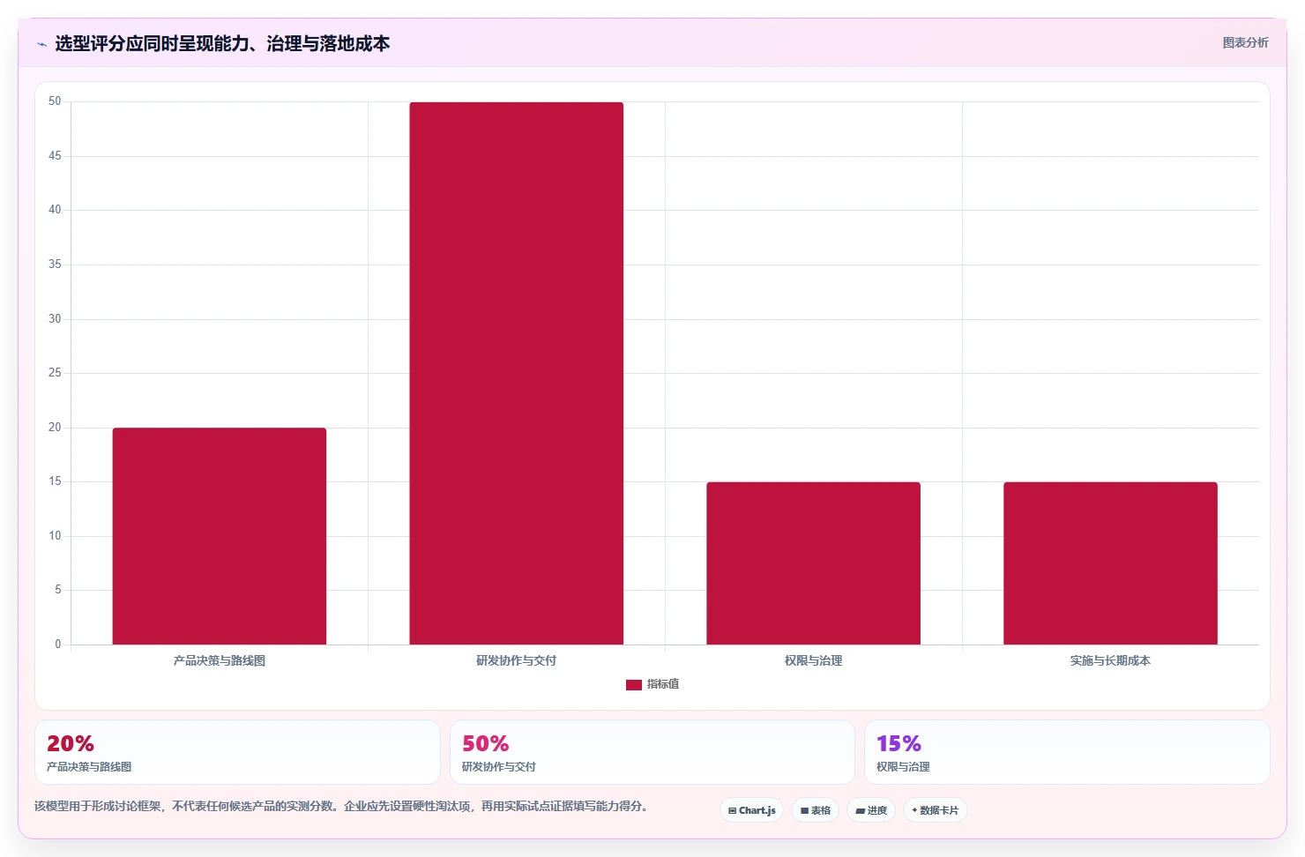Screen dimensions: 1305x857
Task: Click the y-axis value 10
Action: [x=55, y=536]
